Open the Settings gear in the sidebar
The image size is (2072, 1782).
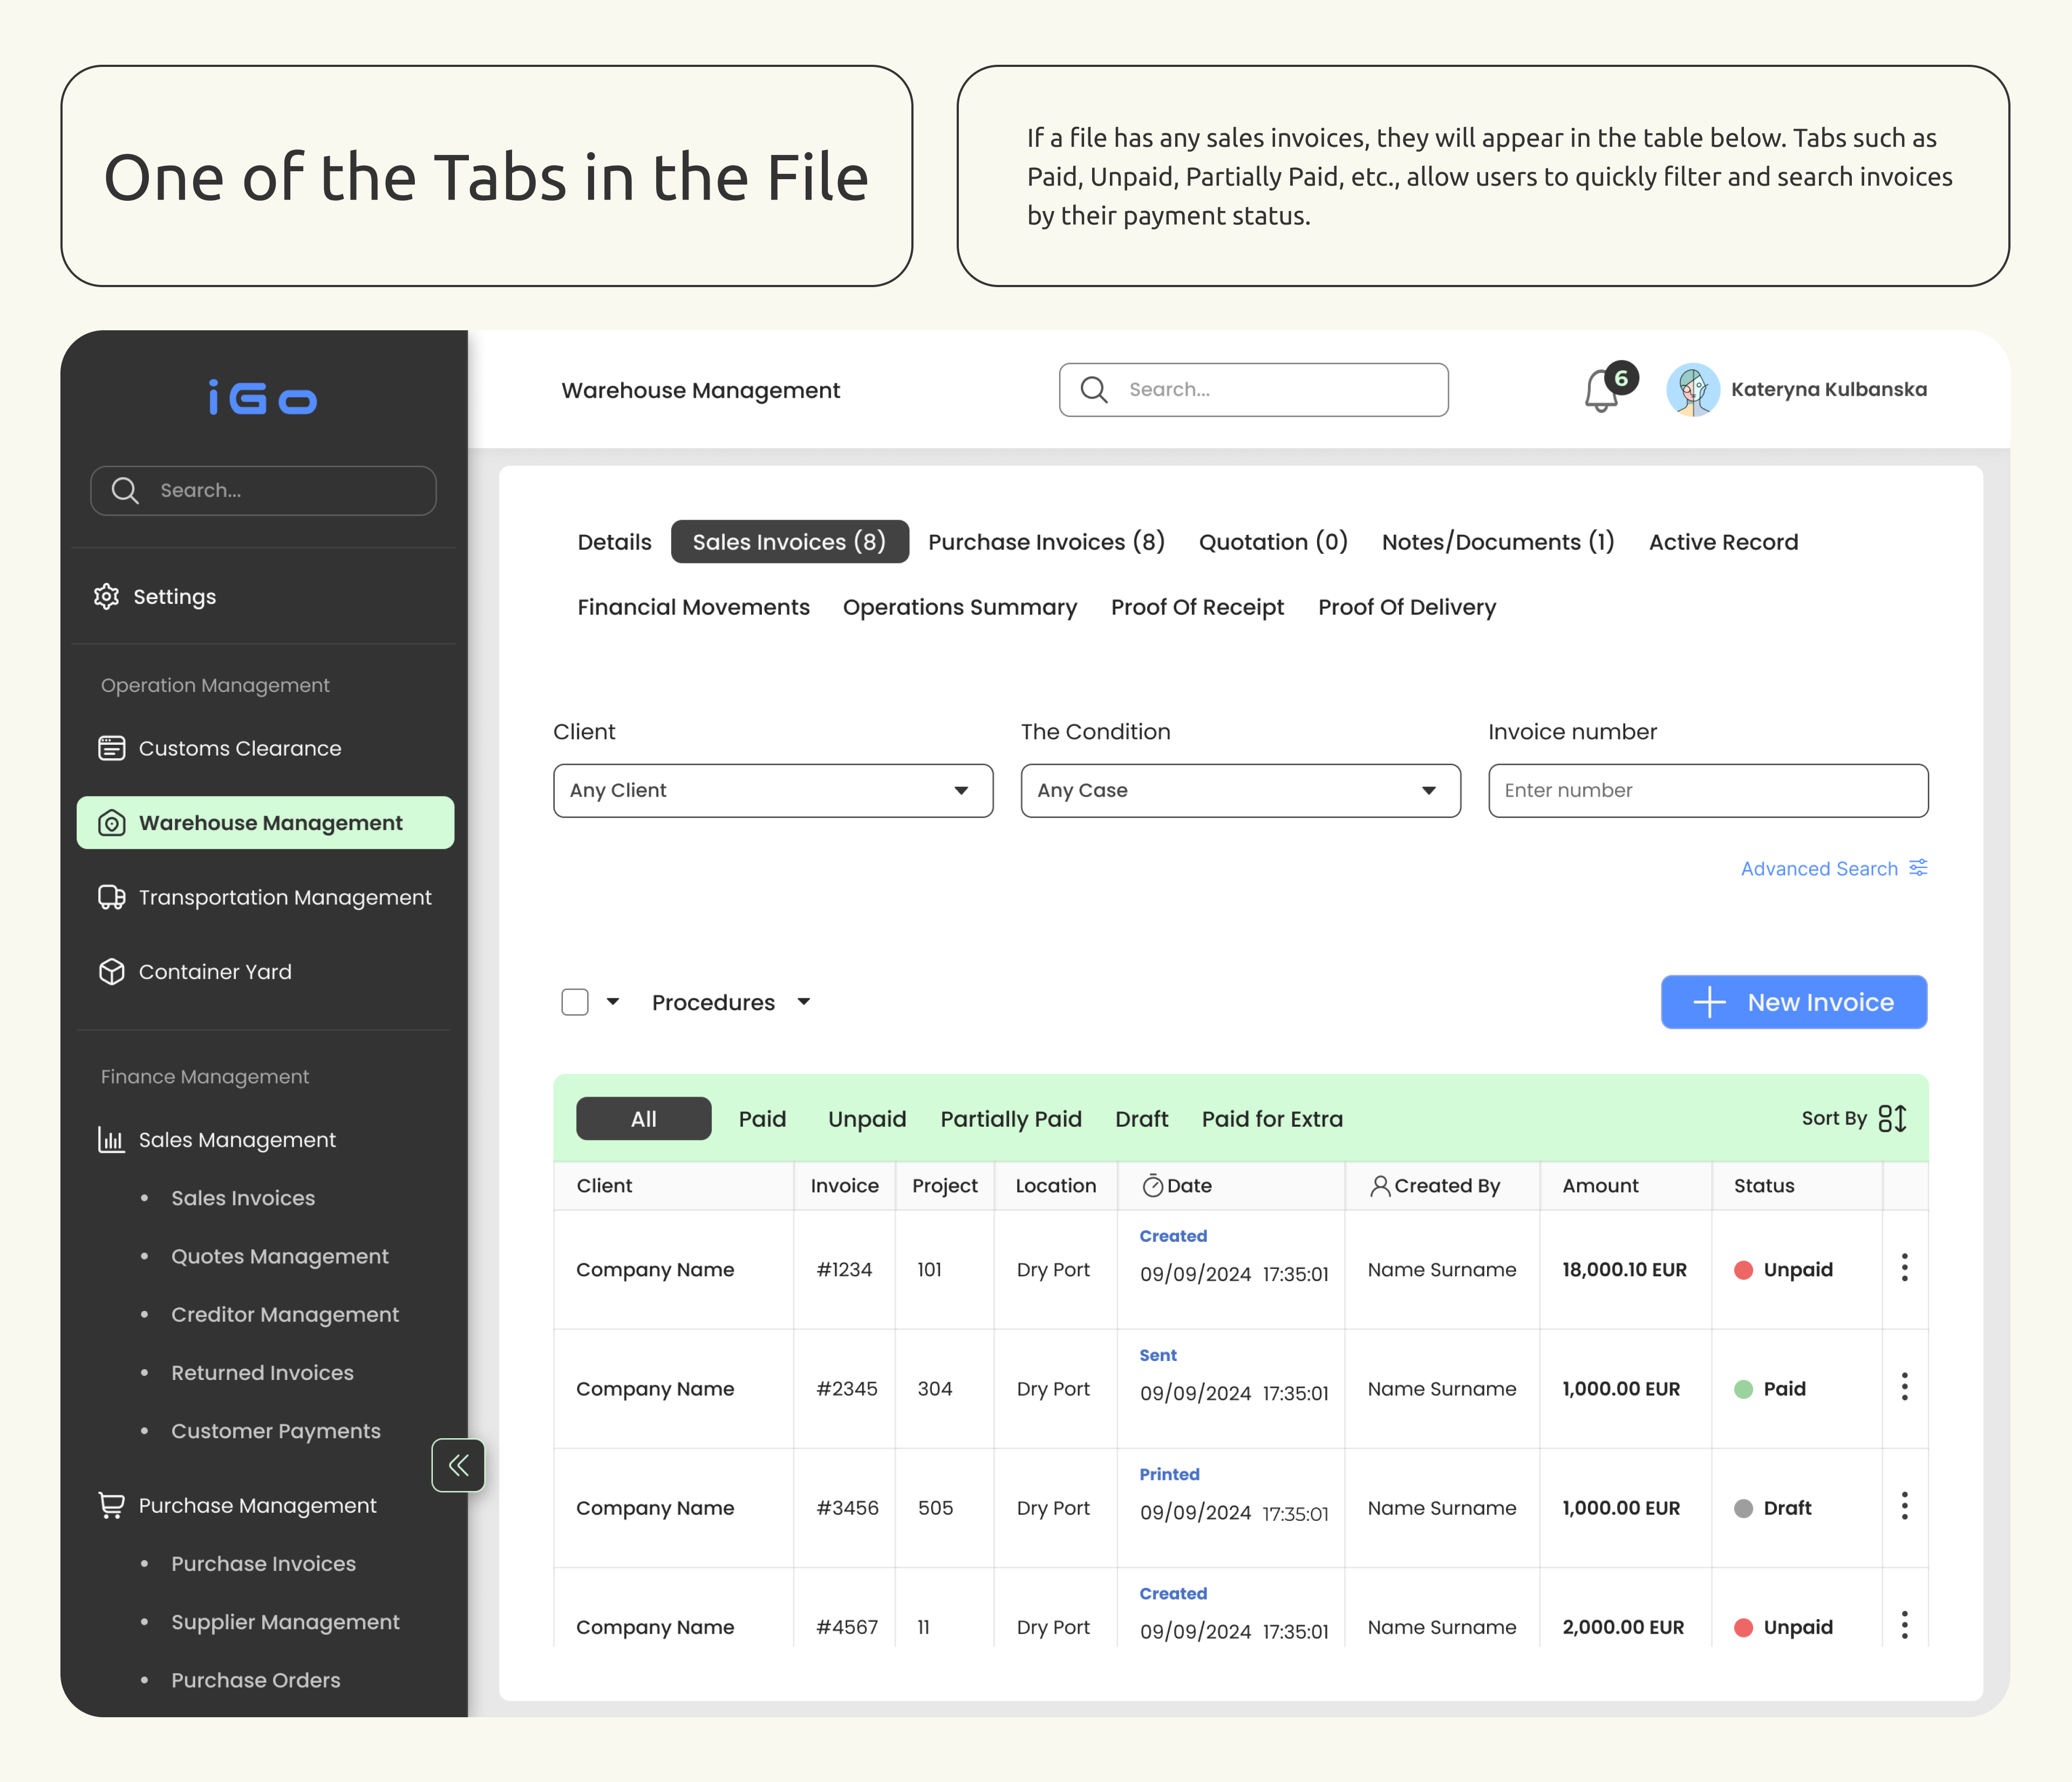107,596
